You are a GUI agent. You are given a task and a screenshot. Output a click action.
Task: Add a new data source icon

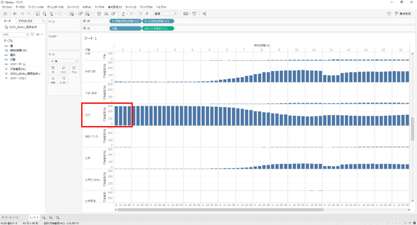44,13
